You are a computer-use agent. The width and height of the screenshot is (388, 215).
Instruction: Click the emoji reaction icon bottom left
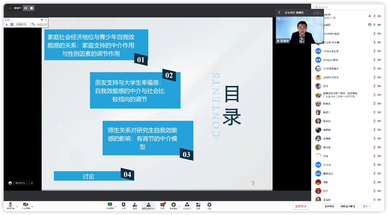(10, 183)
